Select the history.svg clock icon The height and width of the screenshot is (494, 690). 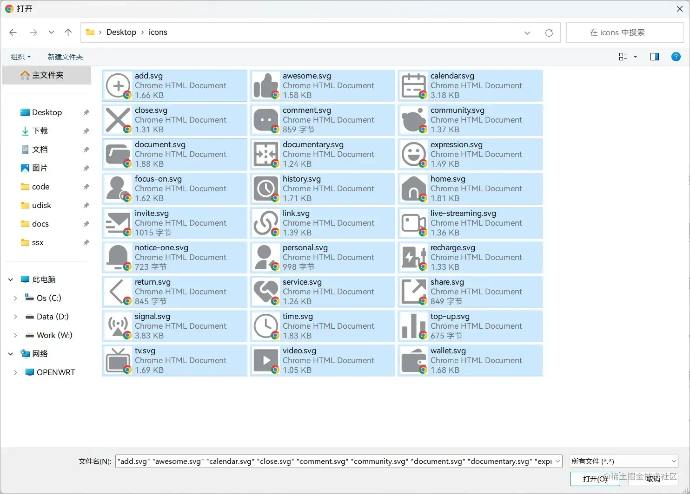click(266, 188)
